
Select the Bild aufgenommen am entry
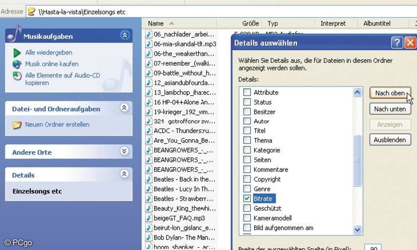(283, 228)
